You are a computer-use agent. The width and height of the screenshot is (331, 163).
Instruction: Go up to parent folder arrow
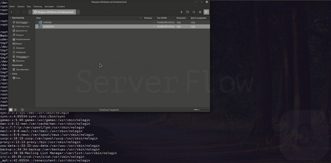click(24, 12)
